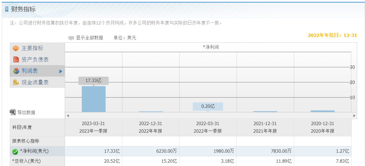
Task: Click the blue arrow on 利润表 row
Action: point(61,71)
